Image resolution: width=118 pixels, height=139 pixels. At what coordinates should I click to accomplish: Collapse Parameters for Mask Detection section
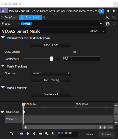click(3, 37)
